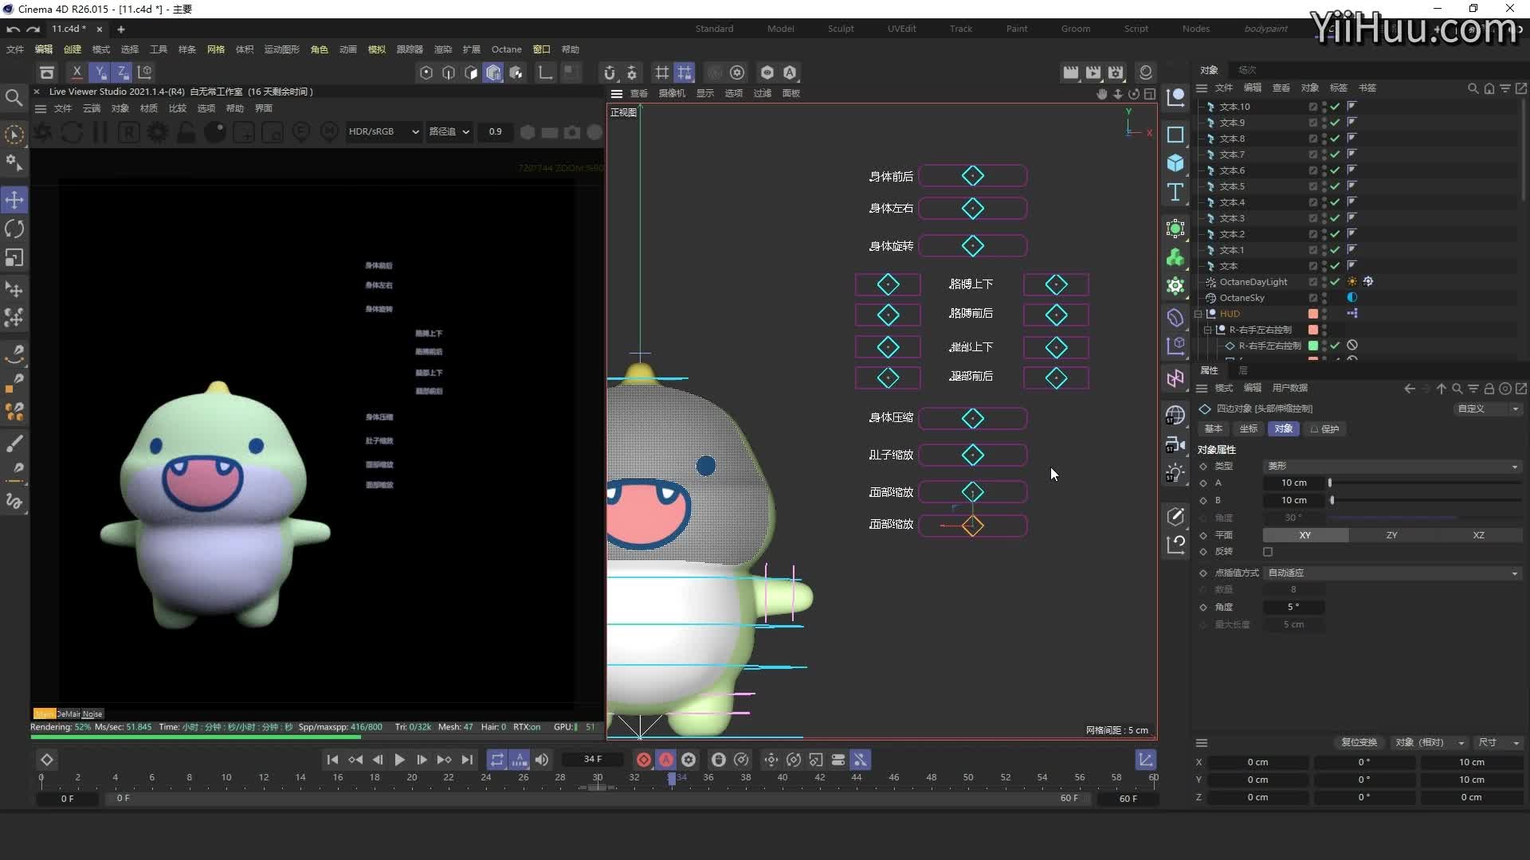This screenshot has width=1530, height=860.
Task: Open the timeline curve editor icon at right
Action: pos(1145,760)
